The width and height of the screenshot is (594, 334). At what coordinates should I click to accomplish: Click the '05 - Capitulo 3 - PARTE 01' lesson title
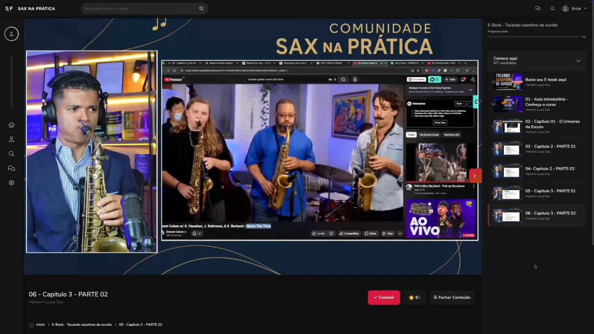click(550, 191)
